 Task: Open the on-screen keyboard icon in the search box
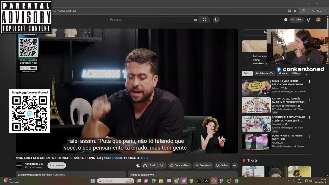pos(196,20)
